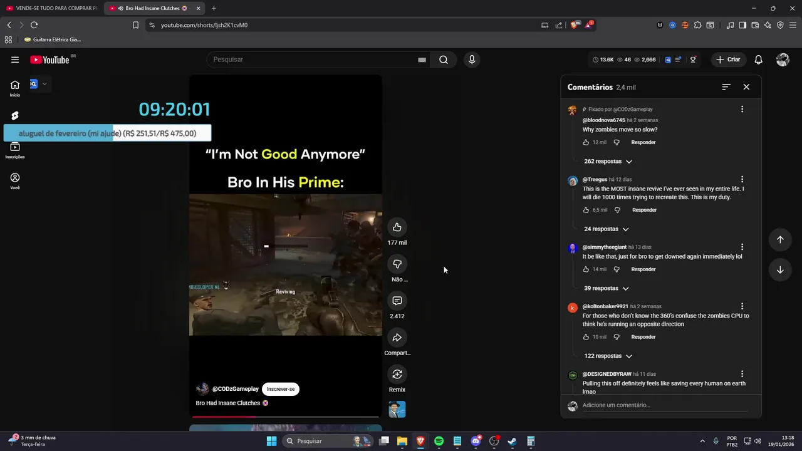Viewport: 802px width, 451px height.
Task: Sort comments using the filter icon
Action: point(726,87)
